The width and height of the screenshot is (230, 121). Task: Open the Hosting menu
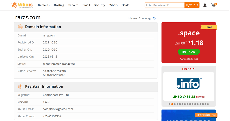click(x=59, y=5)
